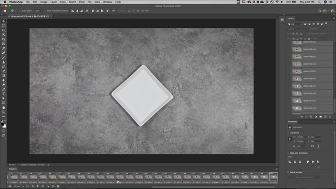Select the Eyedropper tool

4,48
